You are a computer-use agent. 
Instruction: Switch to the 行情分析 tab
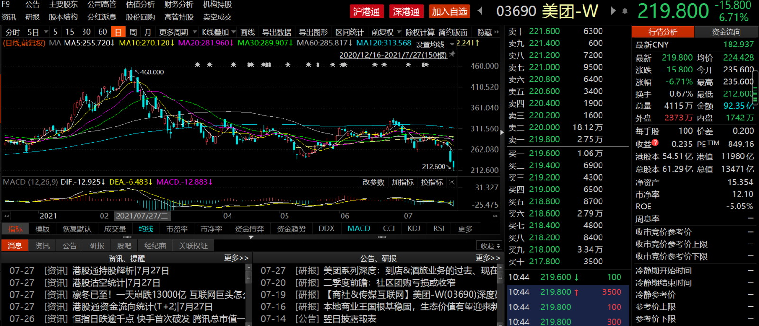663,32
